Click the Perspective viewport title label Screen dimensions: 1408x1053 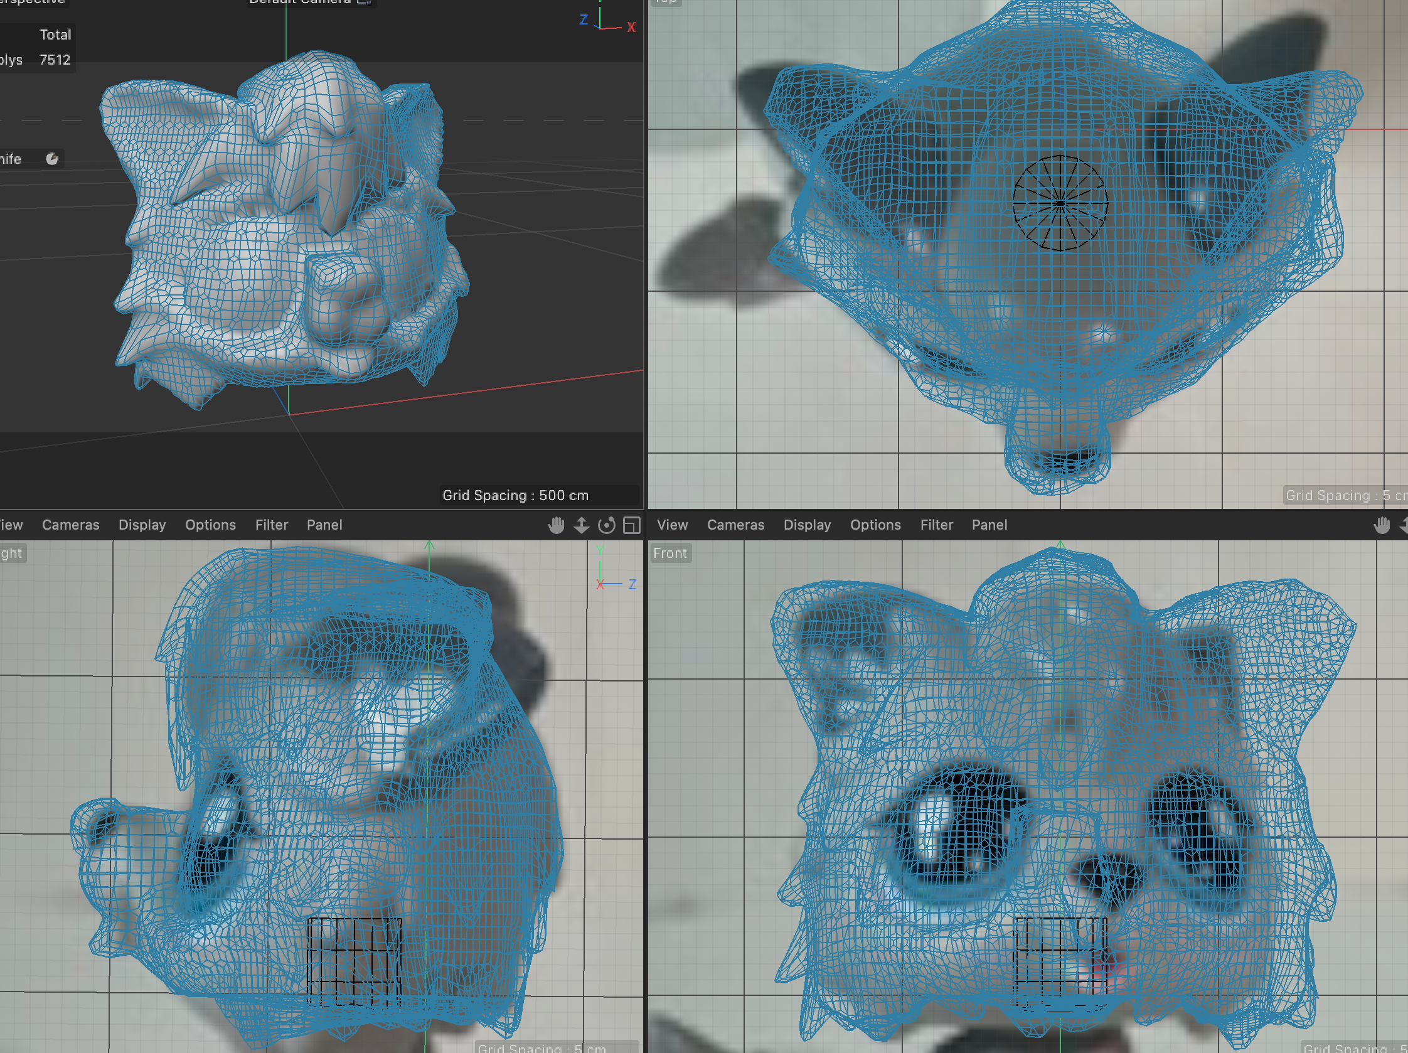point(32,3)
